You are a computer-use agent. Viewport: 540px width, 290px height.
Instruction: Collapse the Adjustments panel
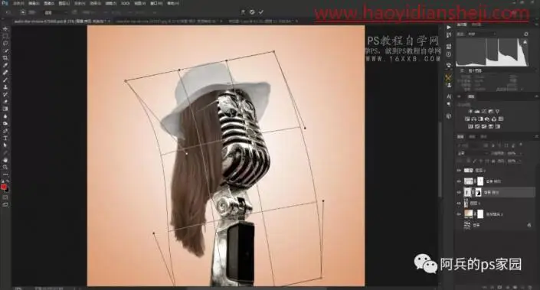(x=459, y=96)
